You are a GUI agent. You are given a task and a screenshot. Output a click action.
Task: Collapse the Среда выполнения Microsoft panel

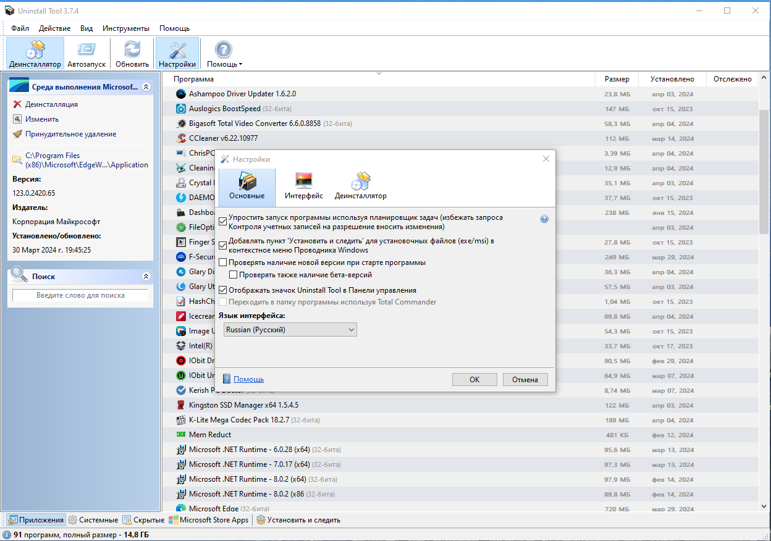pos(146,87)
